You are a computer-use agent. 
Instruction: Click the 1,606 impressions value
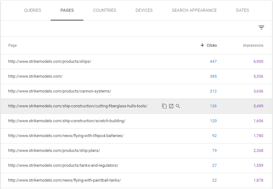pos(259,121)
